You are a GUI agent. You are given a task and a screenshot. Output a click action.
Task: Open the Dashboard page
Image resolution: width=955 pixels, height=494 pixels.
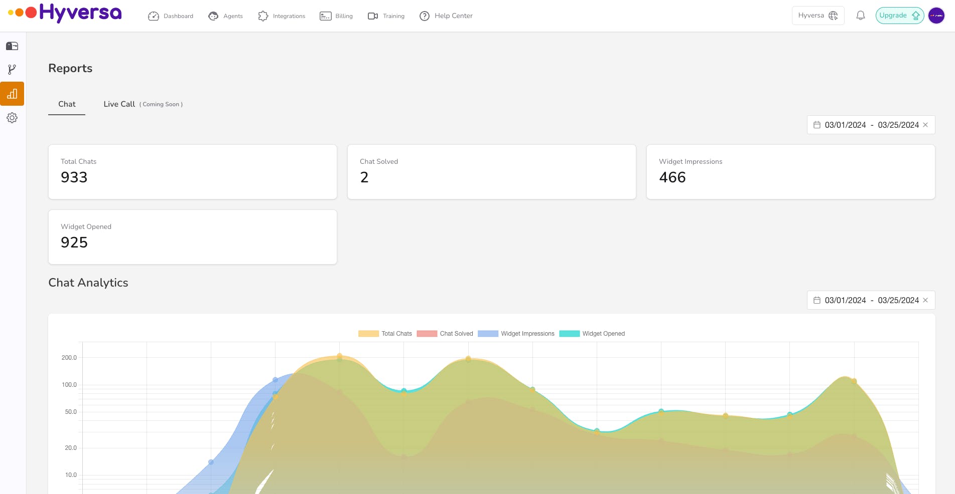click(171, 16)
